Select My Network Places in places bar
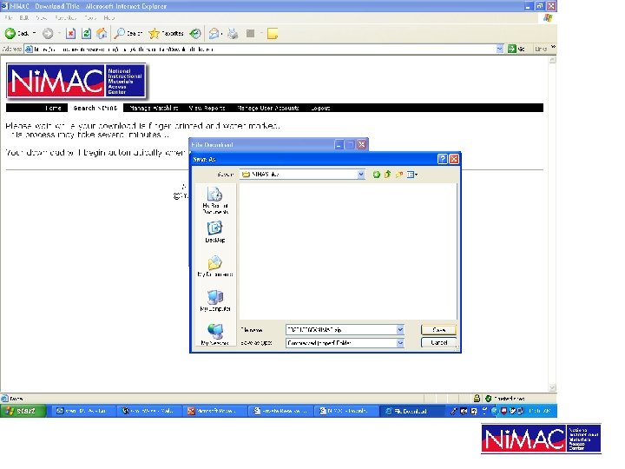The height and width of the screenshot is (469, 625). click(x=215, y=334)
